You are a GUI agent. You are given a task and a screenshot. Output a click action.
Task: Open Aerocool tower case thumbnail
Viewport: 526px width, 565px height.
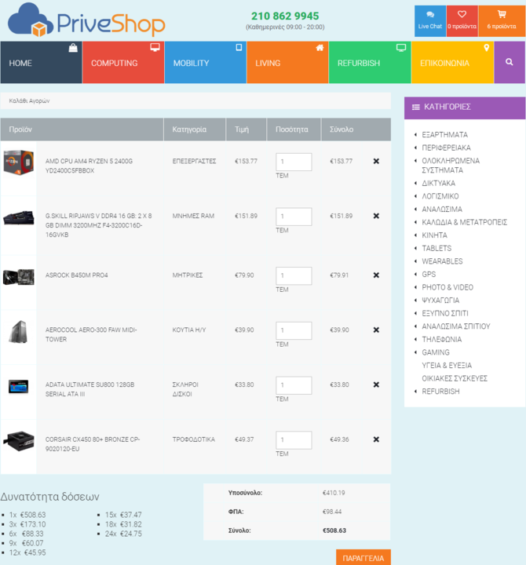(x=18, y=332)
